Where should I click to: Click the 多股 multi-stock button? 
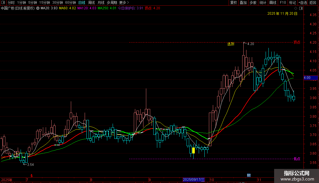click(x=253, y=3)
